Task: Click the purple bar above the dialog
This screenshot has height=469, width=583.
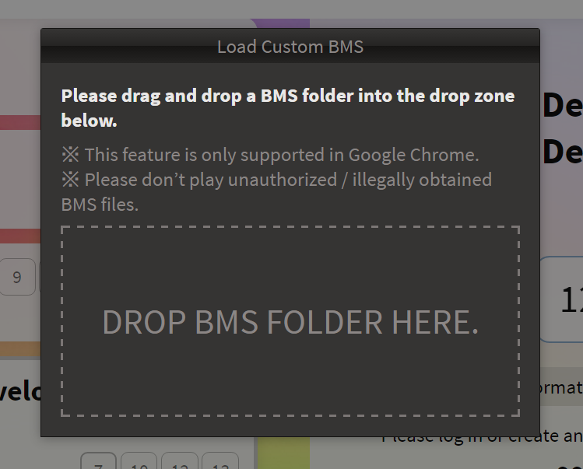Action: point(280,23)
